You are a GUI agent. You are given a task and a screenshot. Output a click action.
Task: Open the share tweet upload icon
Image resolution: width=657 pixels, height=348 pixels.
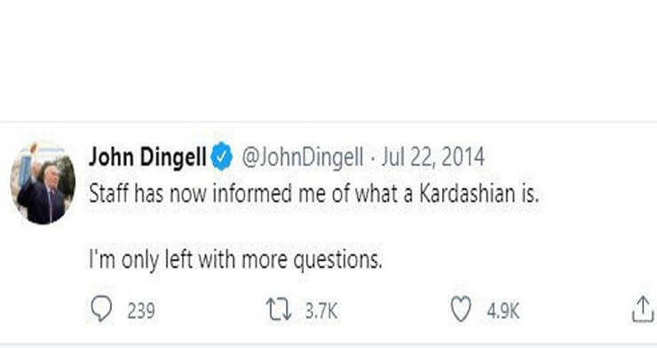pyautogui.click(x=643, y=309)
